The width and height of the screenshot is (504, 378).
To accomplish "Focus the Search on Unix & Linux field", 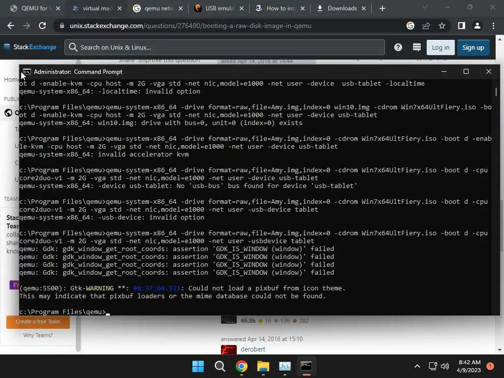I will click(x=224, y=47).
